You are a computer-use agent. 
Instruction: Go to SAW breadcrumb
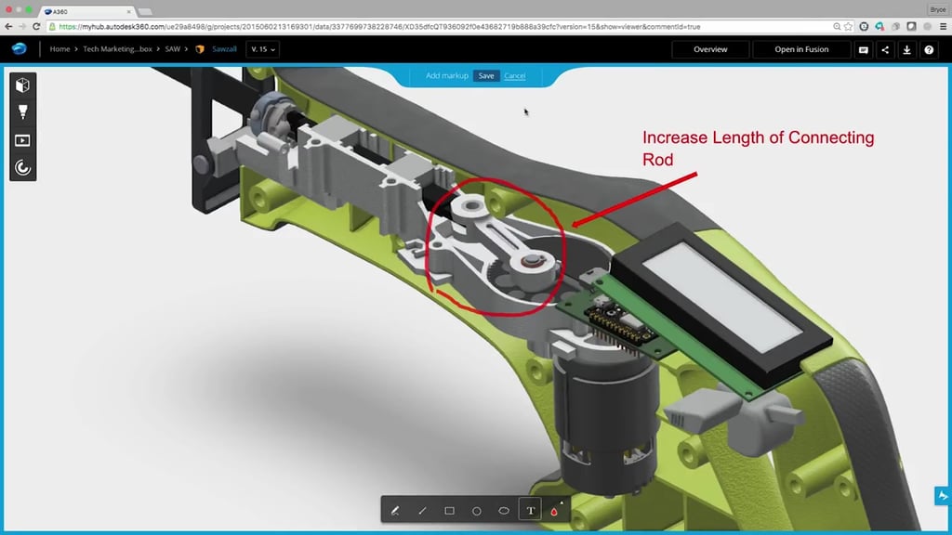172,49
